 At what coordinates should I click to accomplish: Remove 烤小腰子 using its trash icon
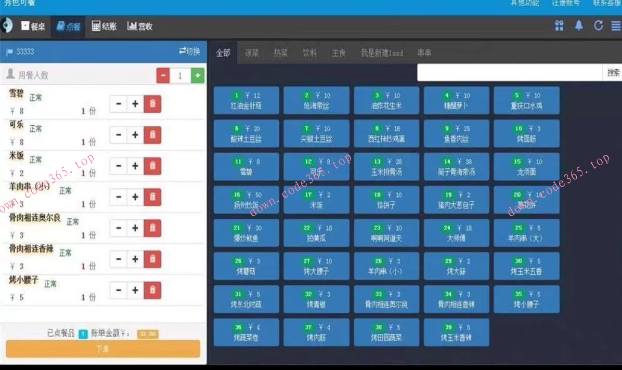pyautogui.click(x=152, y=290)
